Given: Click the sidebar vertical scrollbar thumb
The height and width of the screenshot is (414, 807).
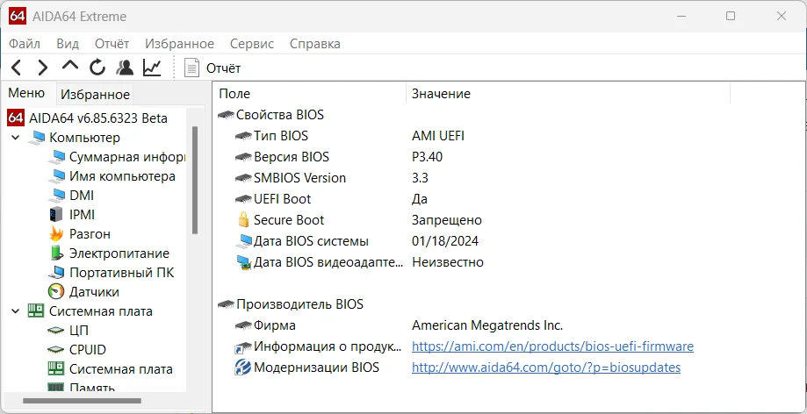Looking at the screenshot, I should 195,180.
